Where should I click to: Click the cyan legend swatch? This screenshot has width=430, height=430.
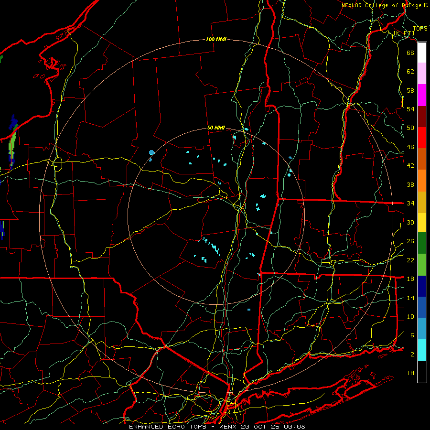[x=422, y=350]
